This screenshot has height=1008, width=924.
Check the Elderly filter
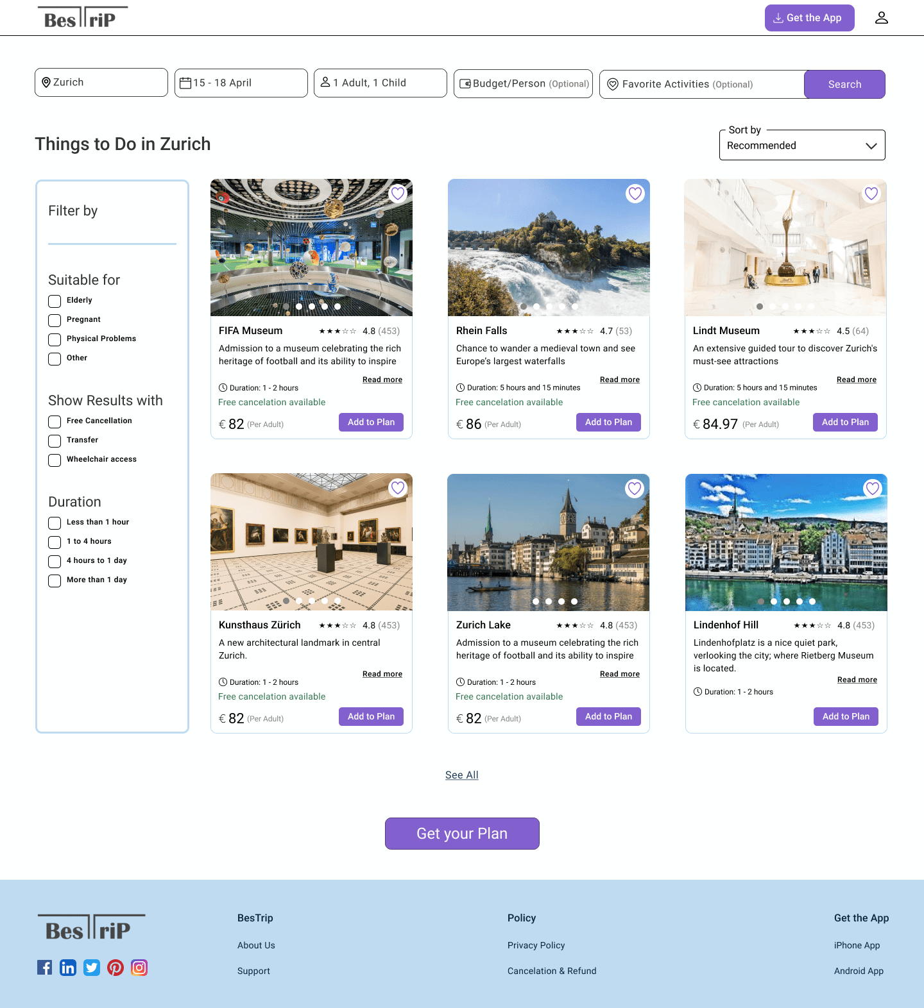click(x=55, y=301)
